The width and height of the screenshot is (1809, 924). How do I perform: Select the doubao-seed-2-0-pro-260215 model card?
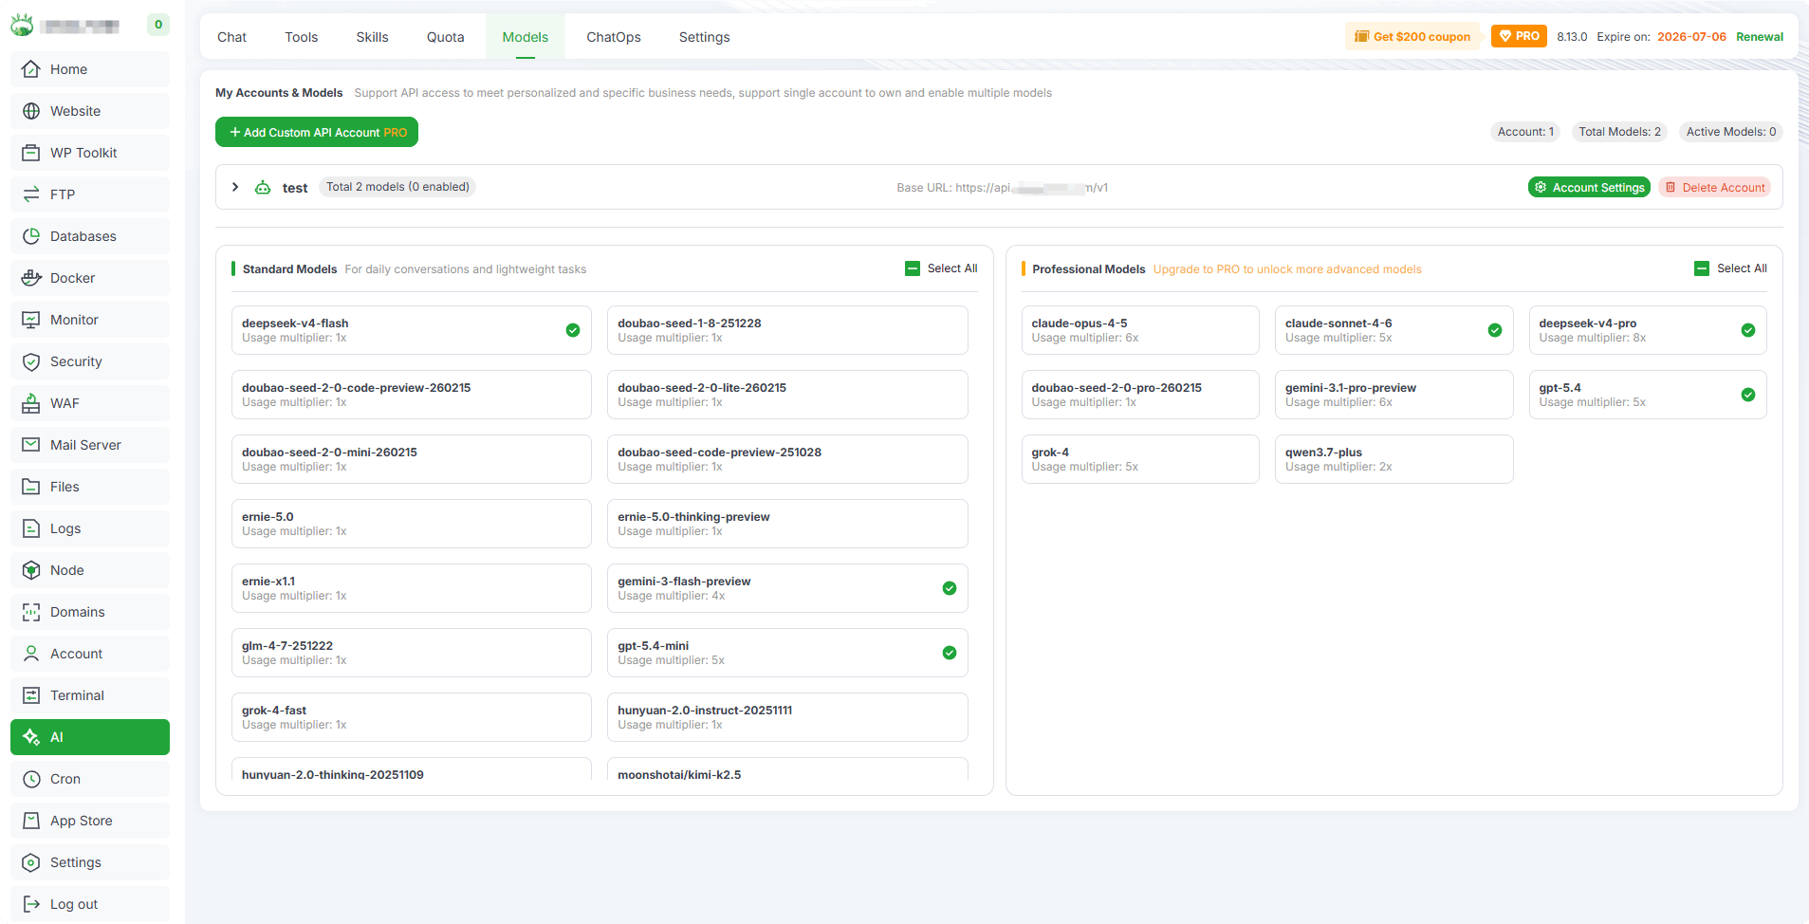point(1140,395)
